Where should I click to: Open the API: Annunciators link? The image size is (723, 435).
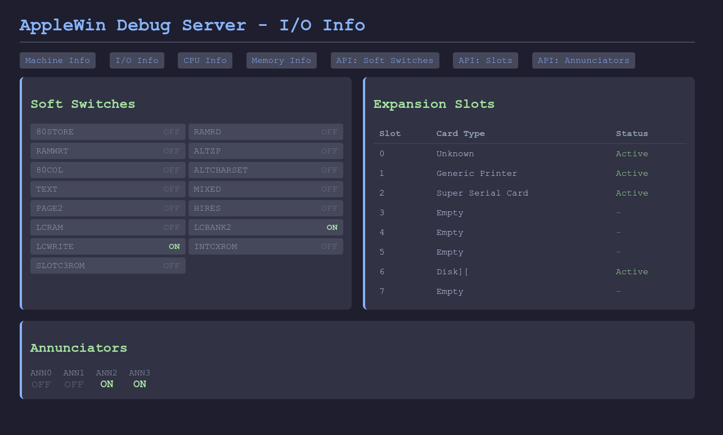[x=583, y=61]
